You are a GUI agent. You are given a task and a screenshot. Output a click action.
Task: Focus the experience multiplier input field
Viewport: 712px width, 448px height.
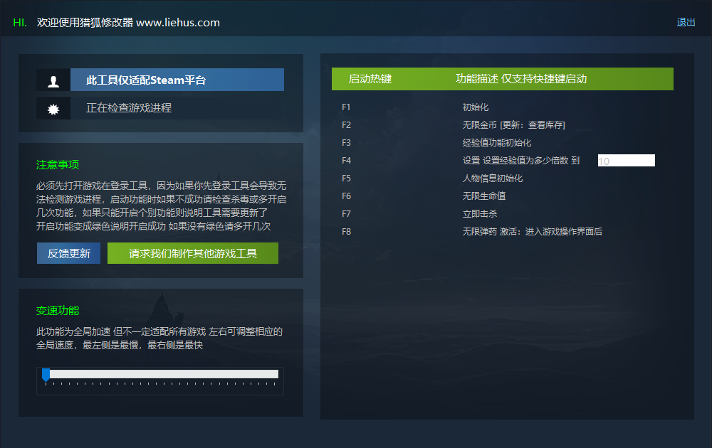click(626, 161)
